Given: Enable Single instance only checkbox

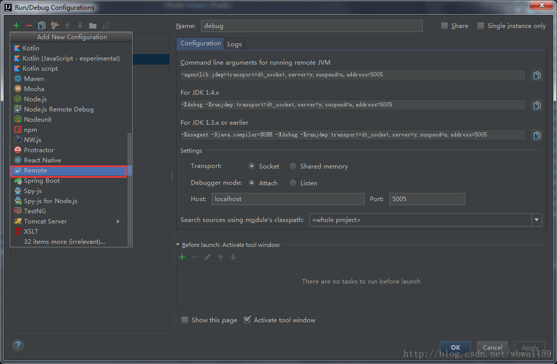Looking at the screenshot, I should point(480,25).
